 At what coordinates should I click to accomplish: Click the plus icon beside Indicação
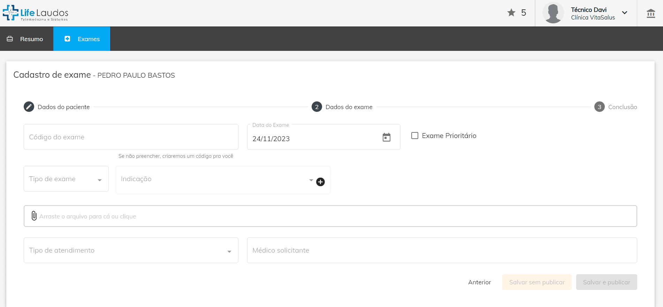(320, 182)
